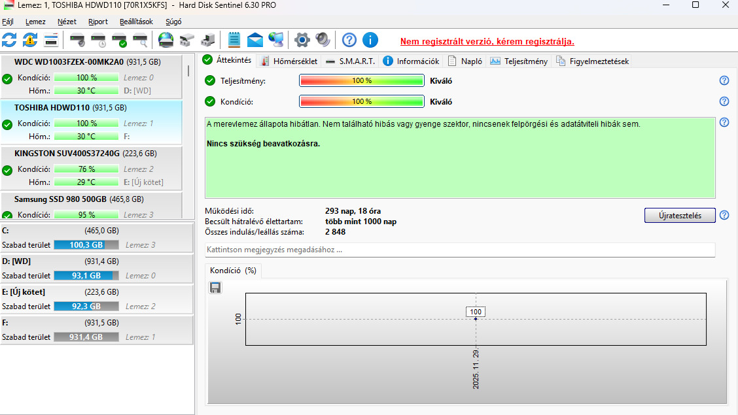Select the D: [WD] partition entry

coord(96,269)
